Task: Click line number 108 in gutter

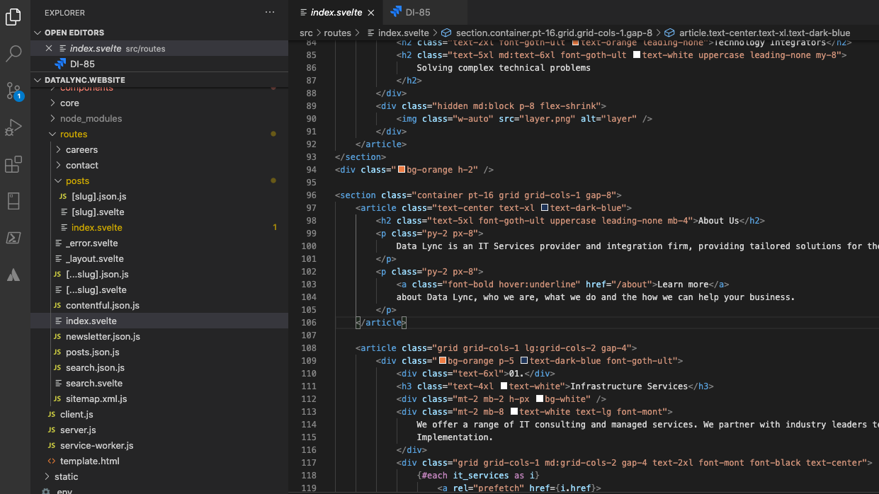Action: click(x=309, y=348)
